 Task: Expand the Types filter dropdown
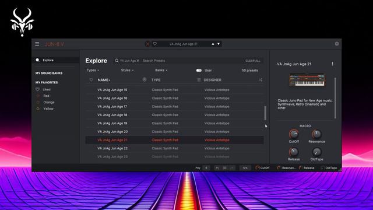pyautogui.click(x=93, y=70)
